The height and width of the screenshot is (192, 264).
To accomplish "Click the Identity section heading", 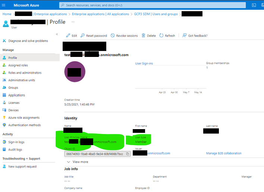I will click(71, 118).
